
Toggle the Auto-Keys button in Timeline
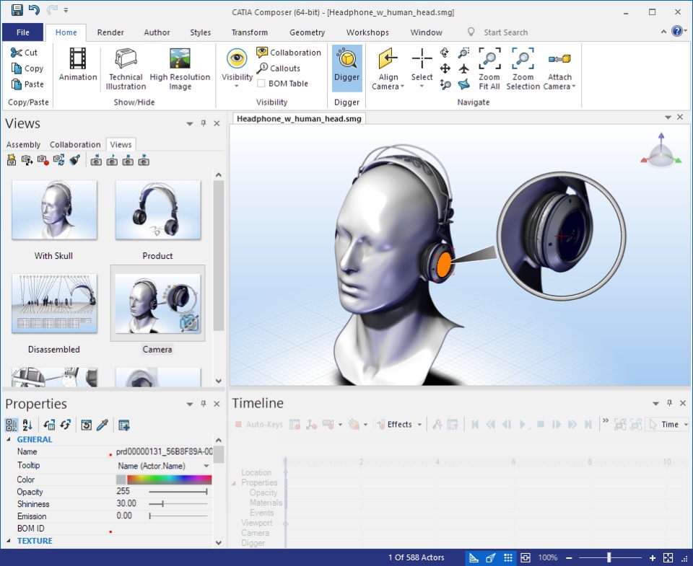click(258, 425)
